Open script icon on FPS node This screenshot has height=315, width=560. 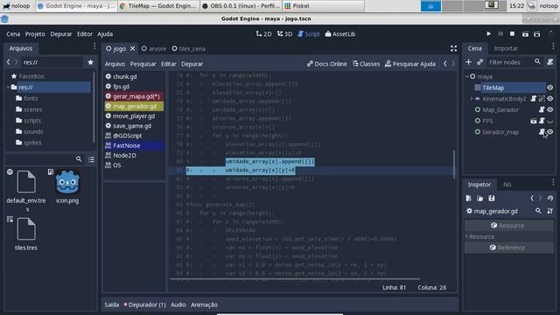point(542,121)
